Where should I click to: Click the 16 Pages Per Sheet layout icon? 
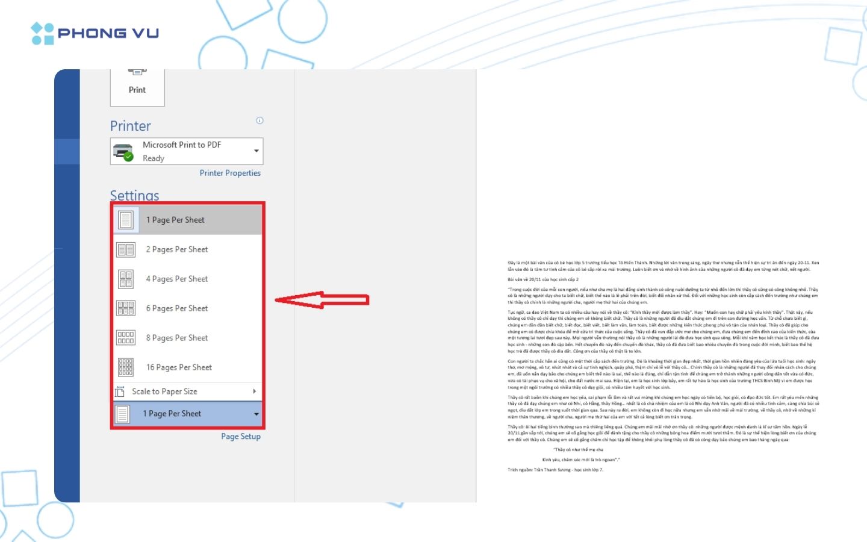click(126, 367)
